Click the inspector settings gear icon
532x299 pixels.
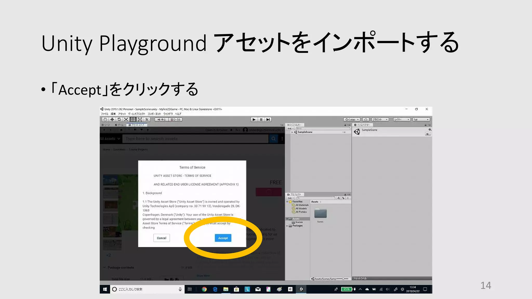pyautogui.click(x=430, y=130)
